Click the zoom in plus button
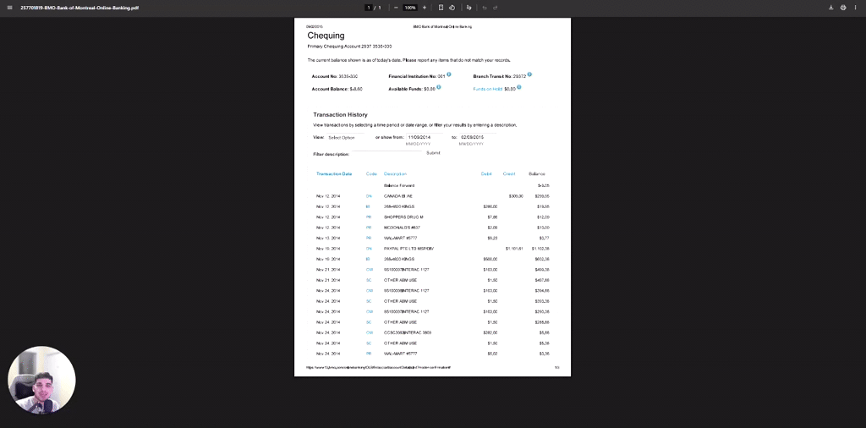Screen dimensions: 866x428 tap(425, 8)
